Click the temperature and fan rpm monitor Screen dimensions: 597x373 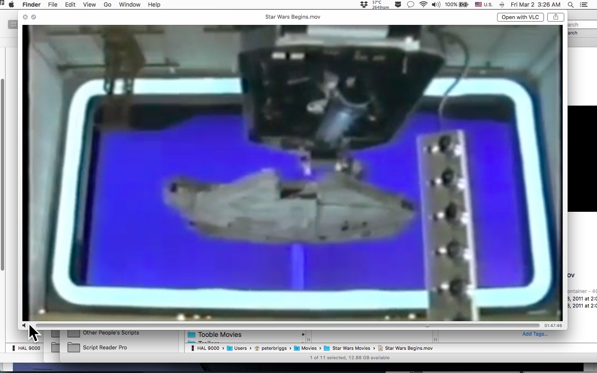point(381,5)
